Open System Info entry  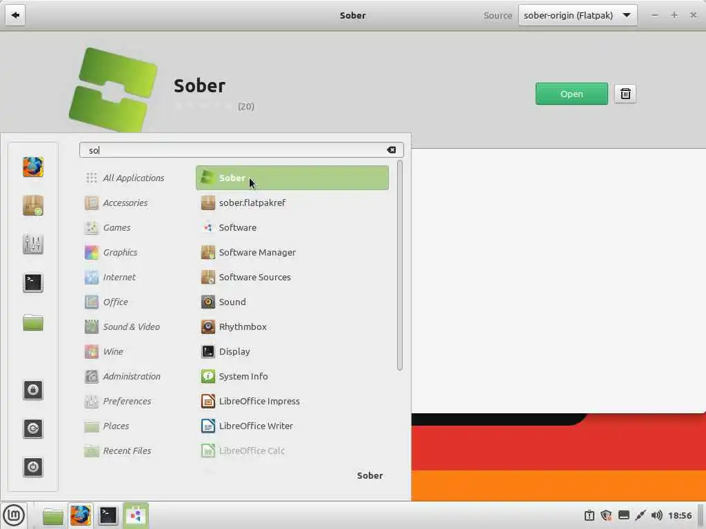292,375
